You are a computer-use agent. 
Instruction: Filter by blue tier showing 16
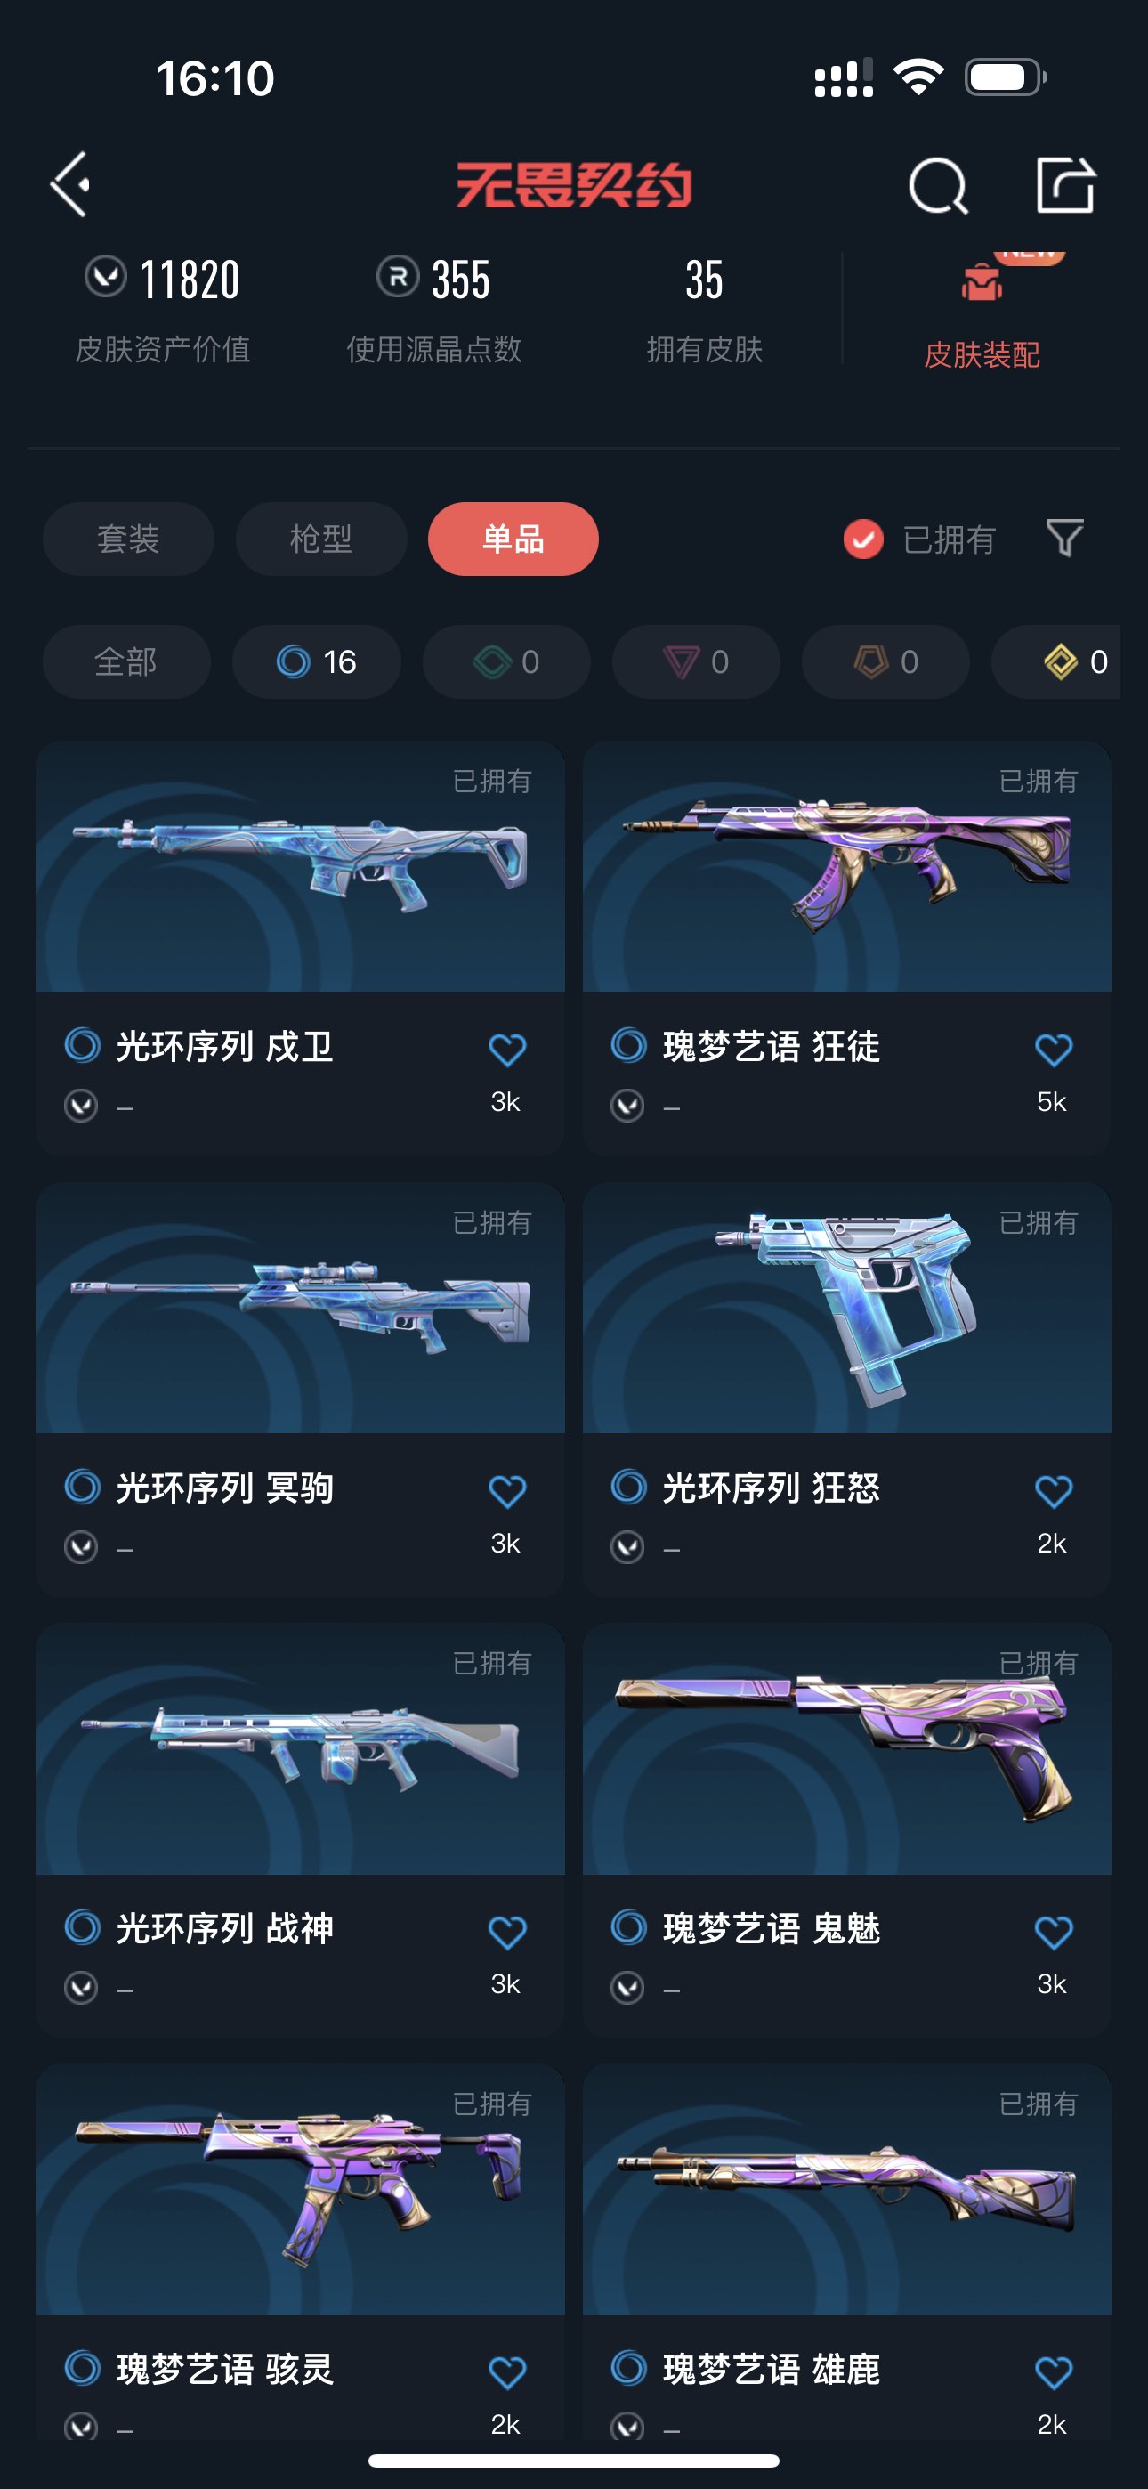pos(316,661)
